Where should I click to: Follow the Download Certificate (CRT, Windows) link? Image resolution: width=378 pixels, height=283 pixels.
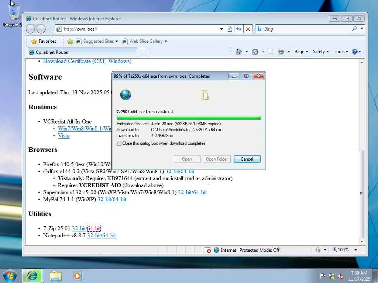tap(87, 61)
